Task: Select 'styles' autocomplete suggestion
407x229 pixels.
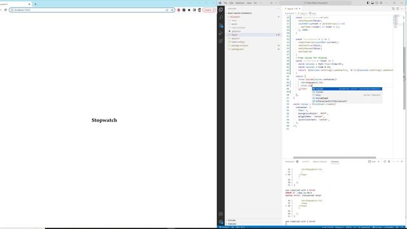Action: pyautogui.click(x=347, y=92)
